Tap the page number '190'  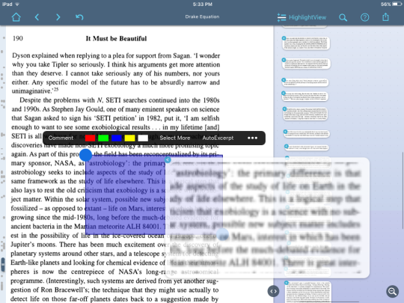click(x=18, y=38)
